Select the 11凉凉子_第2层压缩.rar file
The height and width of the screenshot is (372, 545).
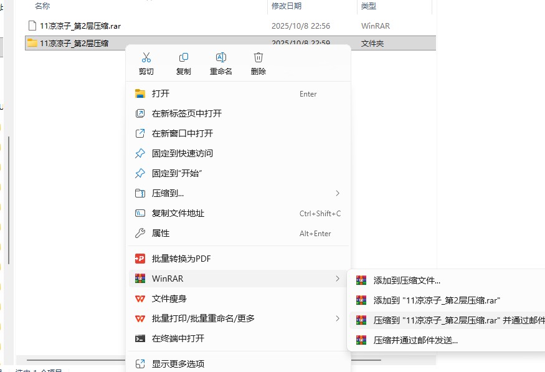[x=80, y=26]
